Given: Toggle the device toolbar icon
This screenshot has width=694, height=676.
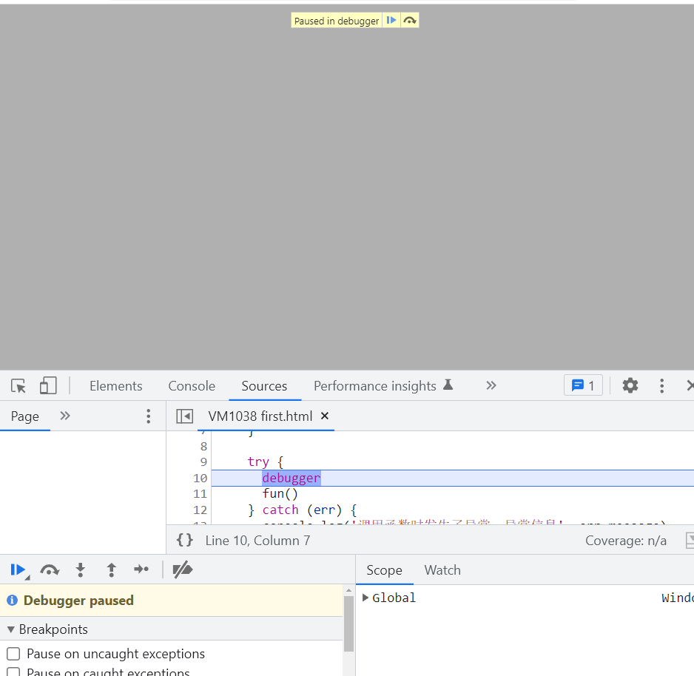Looking at the screenshot, I should [48, 386].
